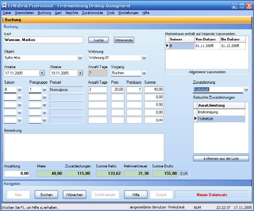Click the status bar date 17.11.2005
The width and height of the screenshot is (254, 211).
(243, 207)
